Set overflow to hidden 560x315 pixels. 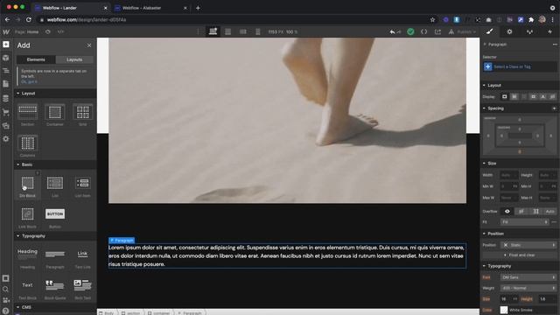521,212
